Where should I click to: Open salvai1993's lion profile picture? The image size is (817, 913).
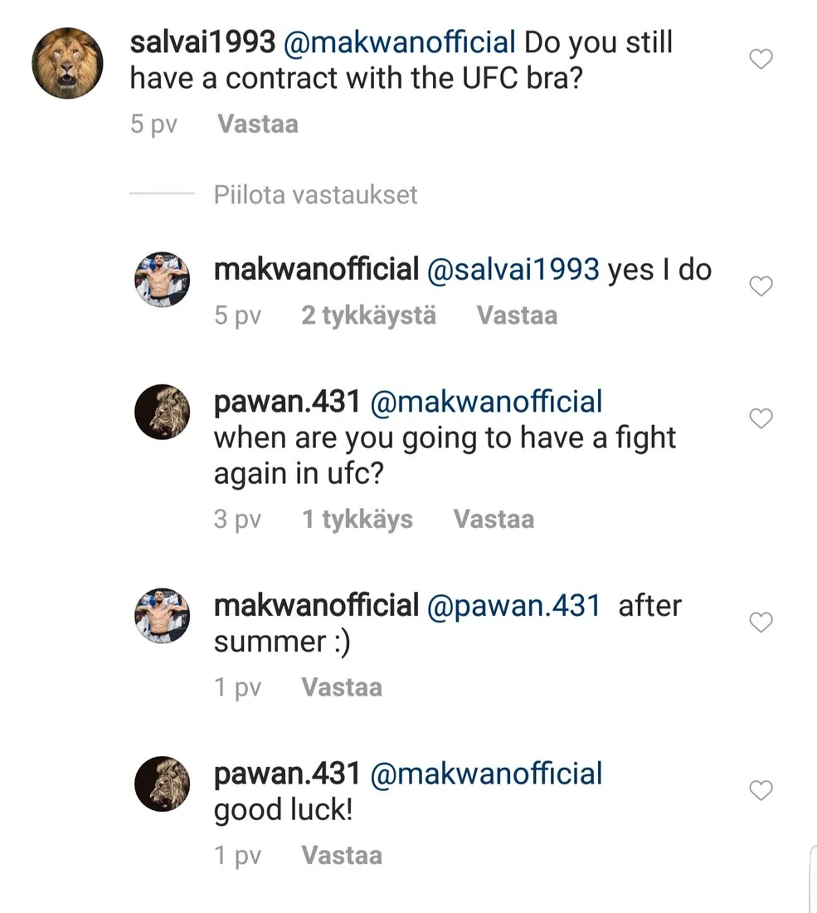67,63
